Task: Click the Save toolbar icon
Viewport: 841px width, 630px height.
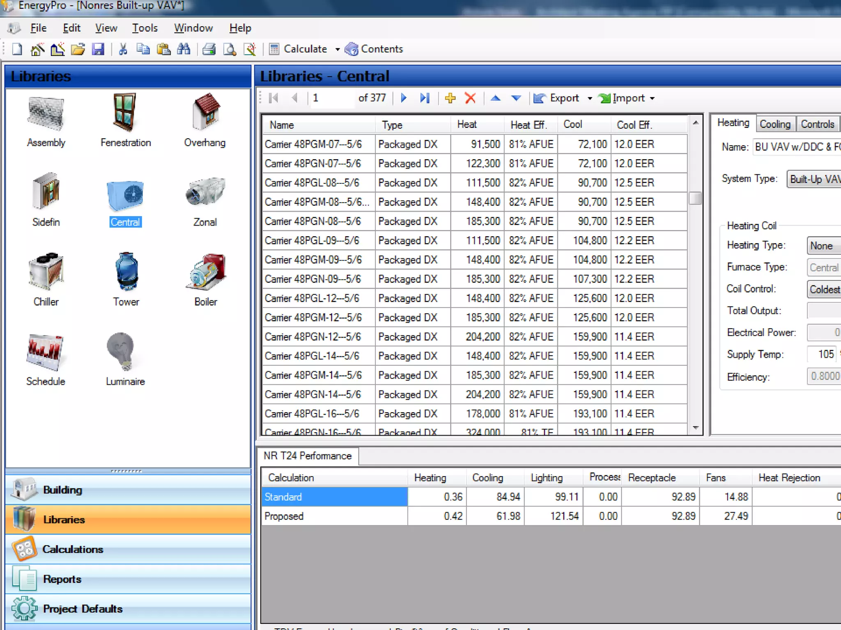Action: [98, 49]
